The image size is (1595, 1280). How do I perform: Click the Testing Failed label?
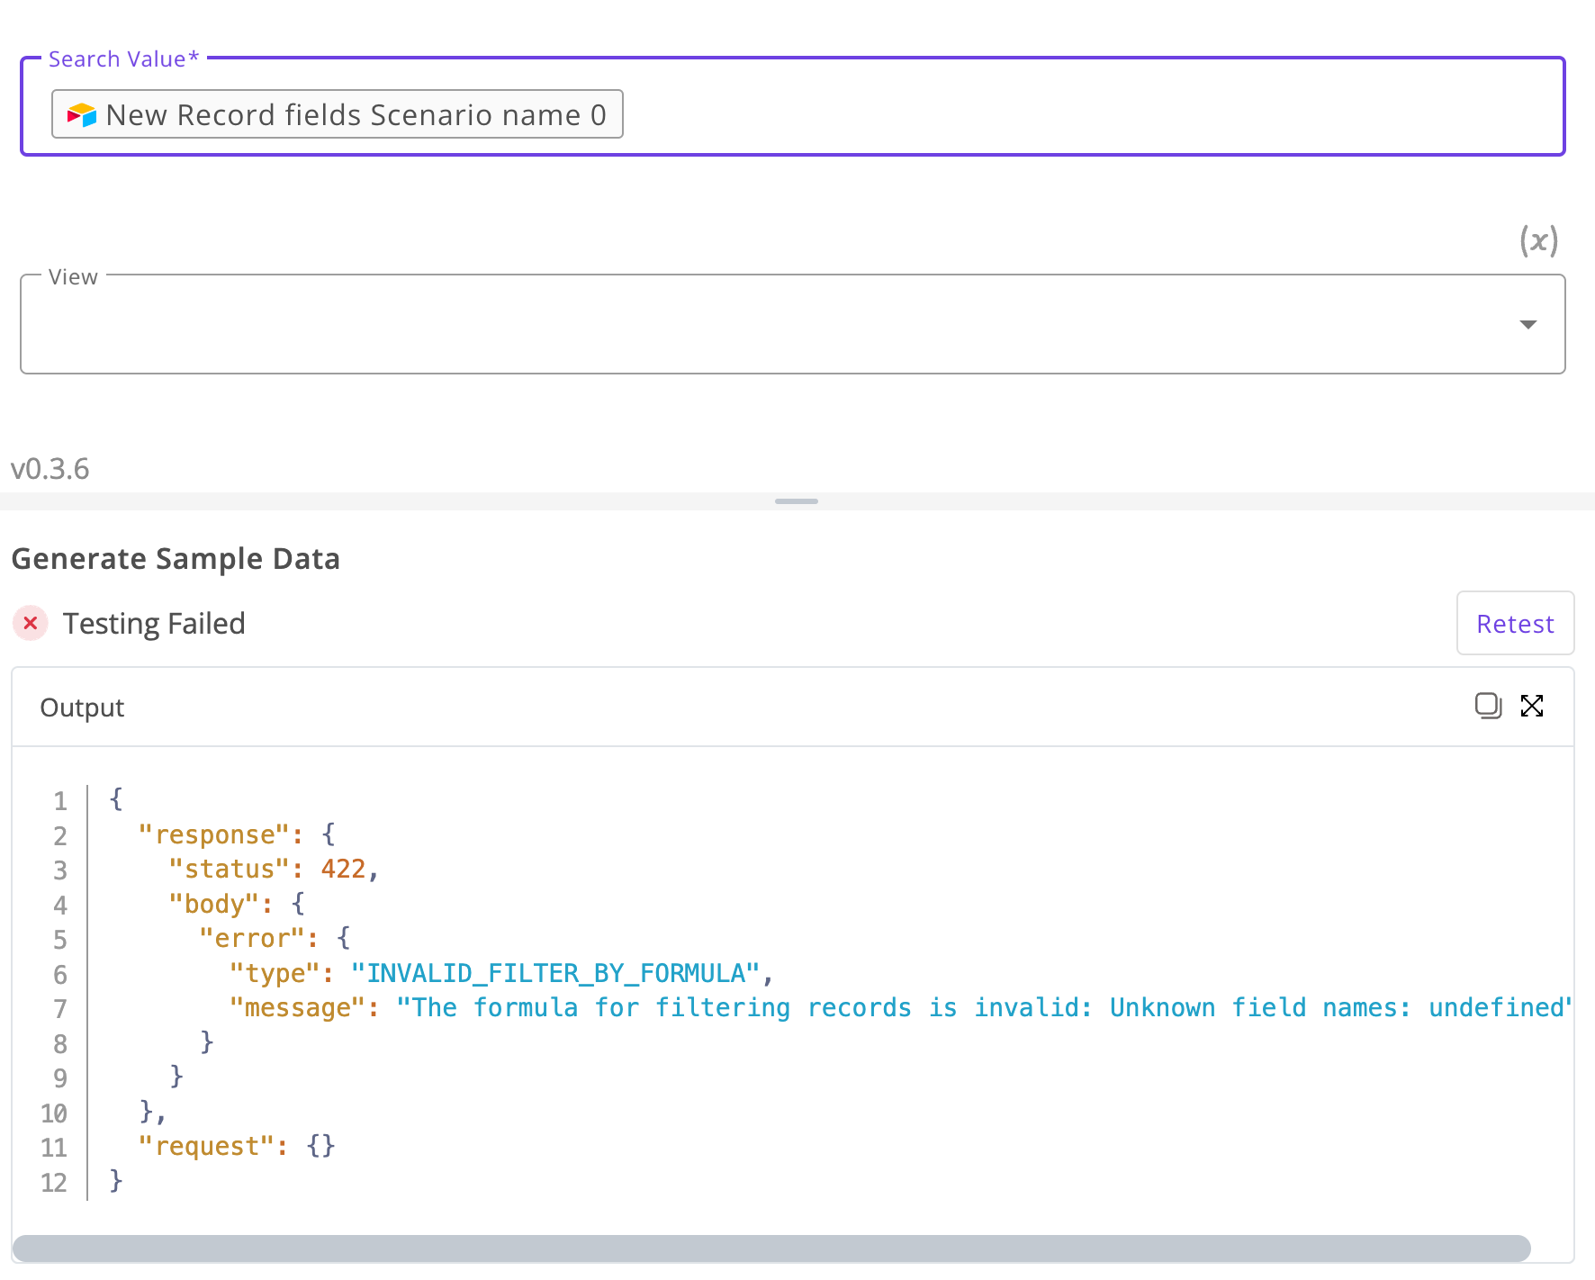pos(154,623)
